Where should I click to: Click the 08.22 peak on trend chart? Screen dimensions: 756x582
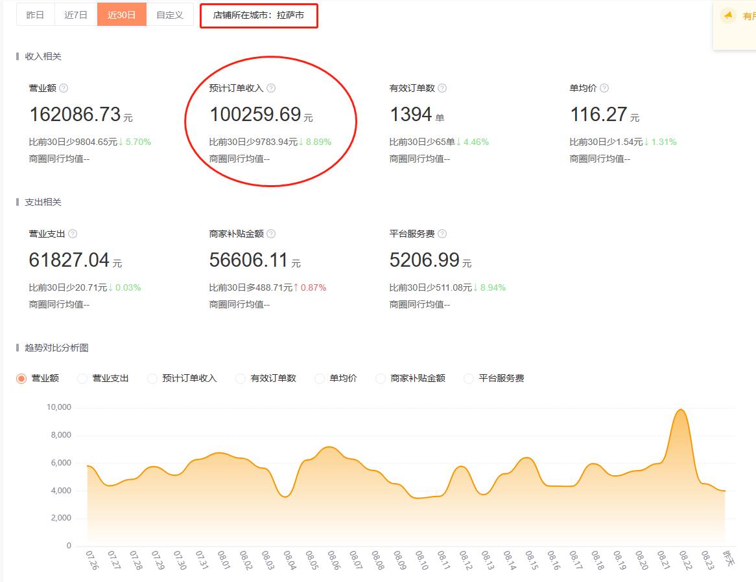pos(681,410)
